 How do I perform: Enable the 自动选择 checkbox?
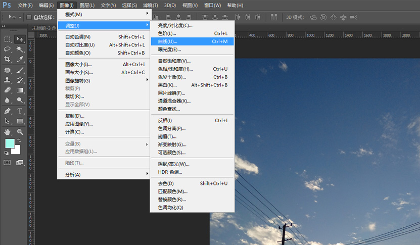29,17
